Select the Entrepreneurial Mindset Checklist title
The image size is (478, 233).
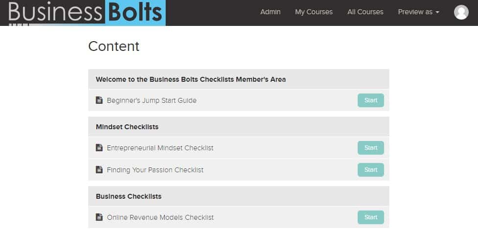pyautogui.click(x=160, y=148)
